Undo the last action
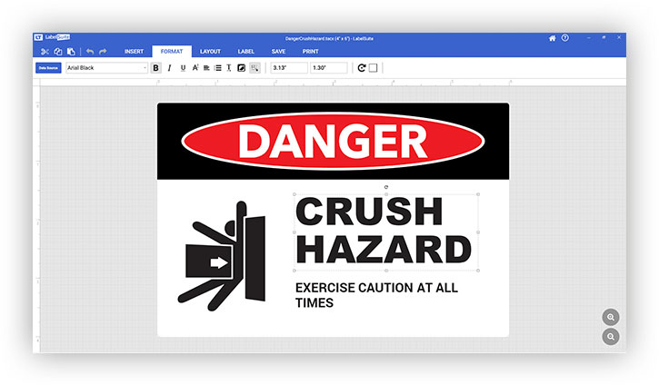The image size is (659, 385). click(x=90, y=52)
